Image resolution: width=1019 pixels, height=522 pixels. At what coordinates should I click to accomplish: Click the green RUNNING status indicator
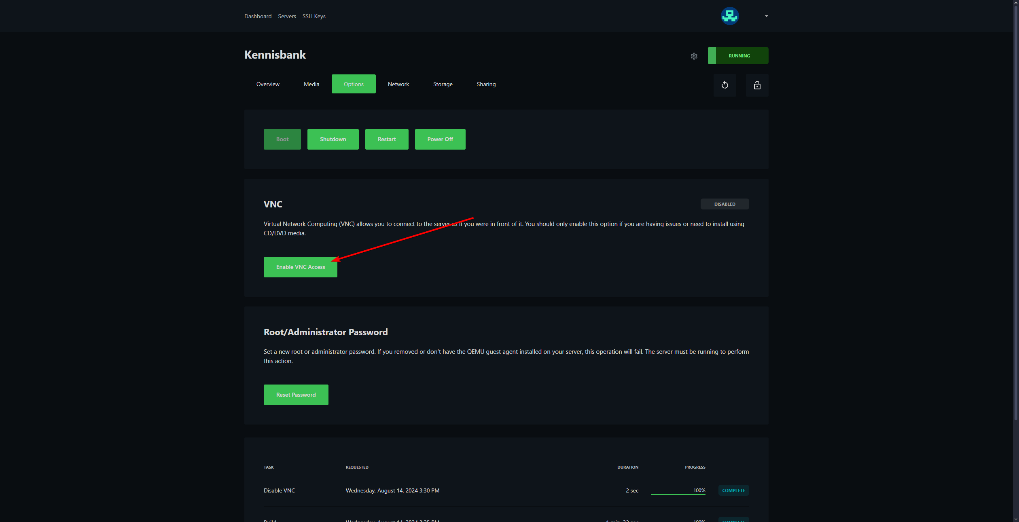pos(738,56)
